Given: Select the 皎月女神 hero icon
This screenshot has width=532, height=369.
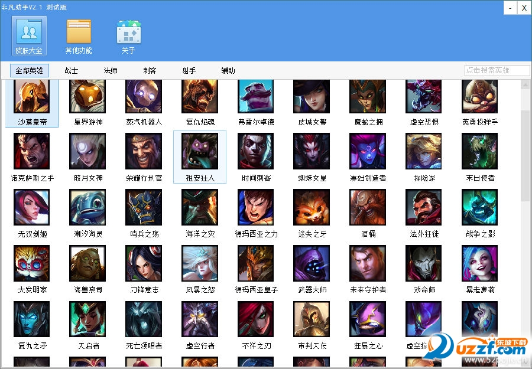Looking at the screenshot, I should pyautogui.click(x=87, y=151).
